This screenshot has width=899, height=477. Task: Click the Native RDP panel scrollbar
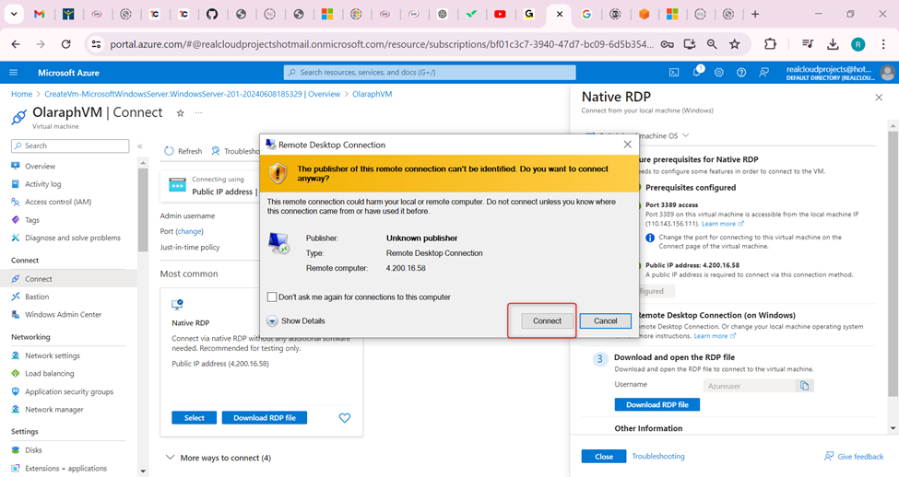[x=893, y=263]
